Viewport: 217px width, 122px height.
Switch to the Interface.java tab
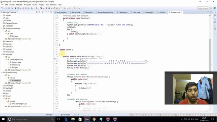[60, 12]
